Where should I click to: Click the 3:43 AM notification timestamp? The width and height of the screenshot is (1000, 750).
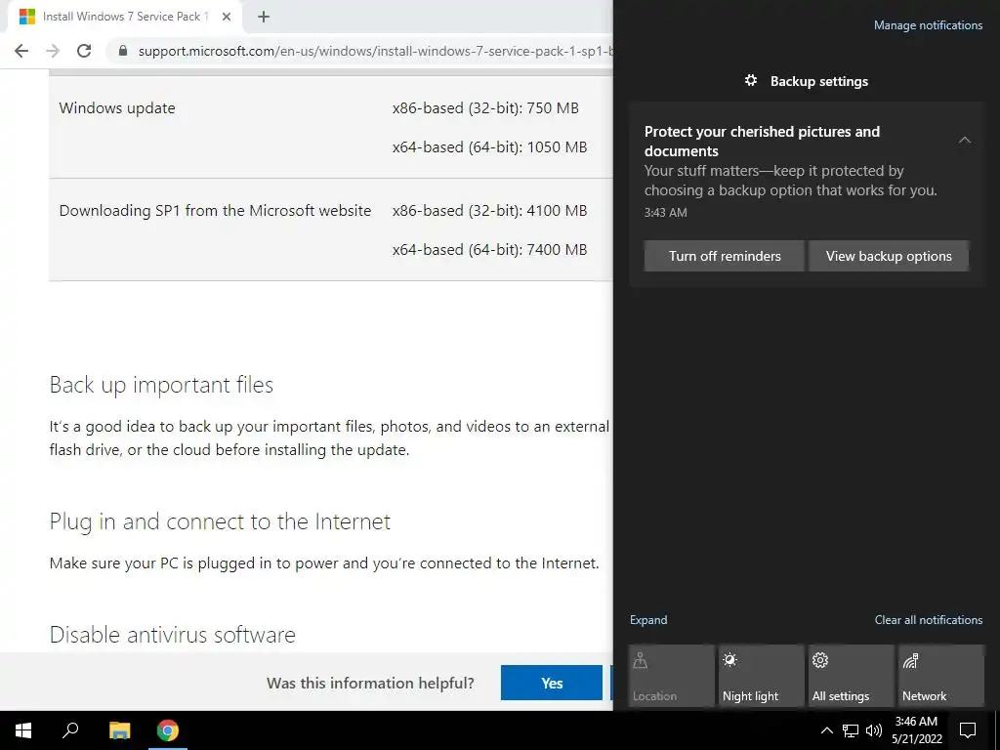click(665, 212)
